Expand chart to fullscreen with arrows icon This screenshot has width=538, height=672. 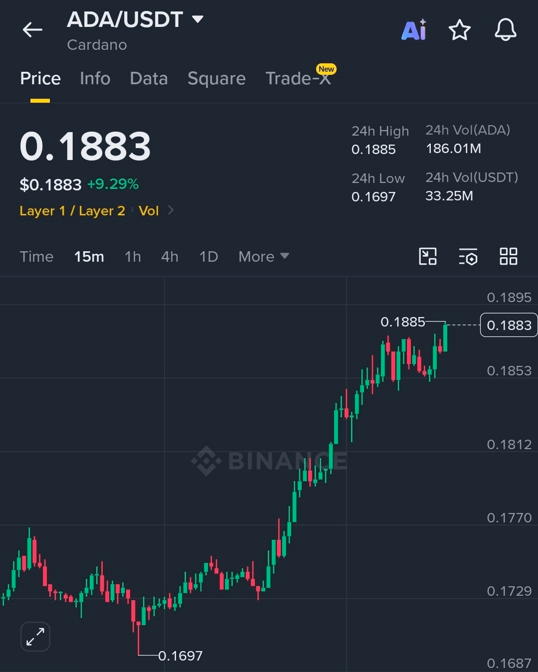tap(35, 637)
